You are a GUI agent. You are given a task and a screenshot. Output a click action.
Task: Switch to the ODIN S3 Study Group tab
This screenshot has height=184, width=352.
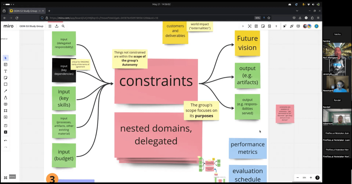[26, 11]
